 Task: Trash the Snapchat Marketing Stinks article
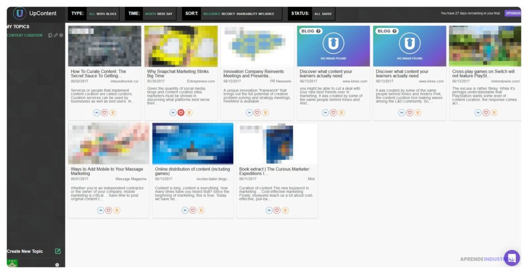(189, 113)
